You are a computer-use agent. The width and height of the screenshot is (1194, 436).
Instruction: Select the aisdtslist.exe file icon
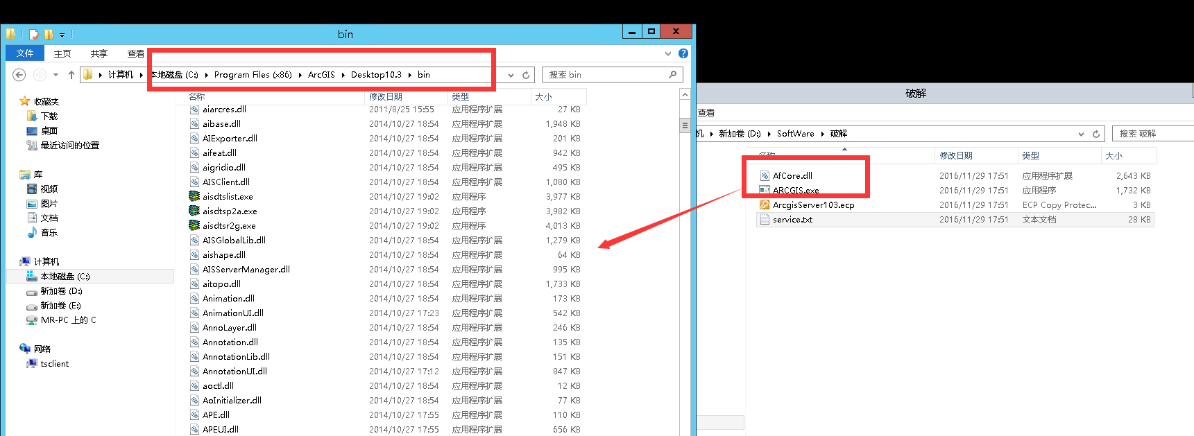click(194, 196)
